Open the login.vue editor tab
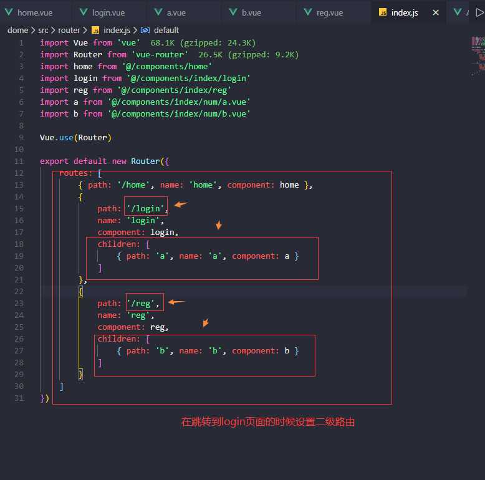 [x=108, y=12]
